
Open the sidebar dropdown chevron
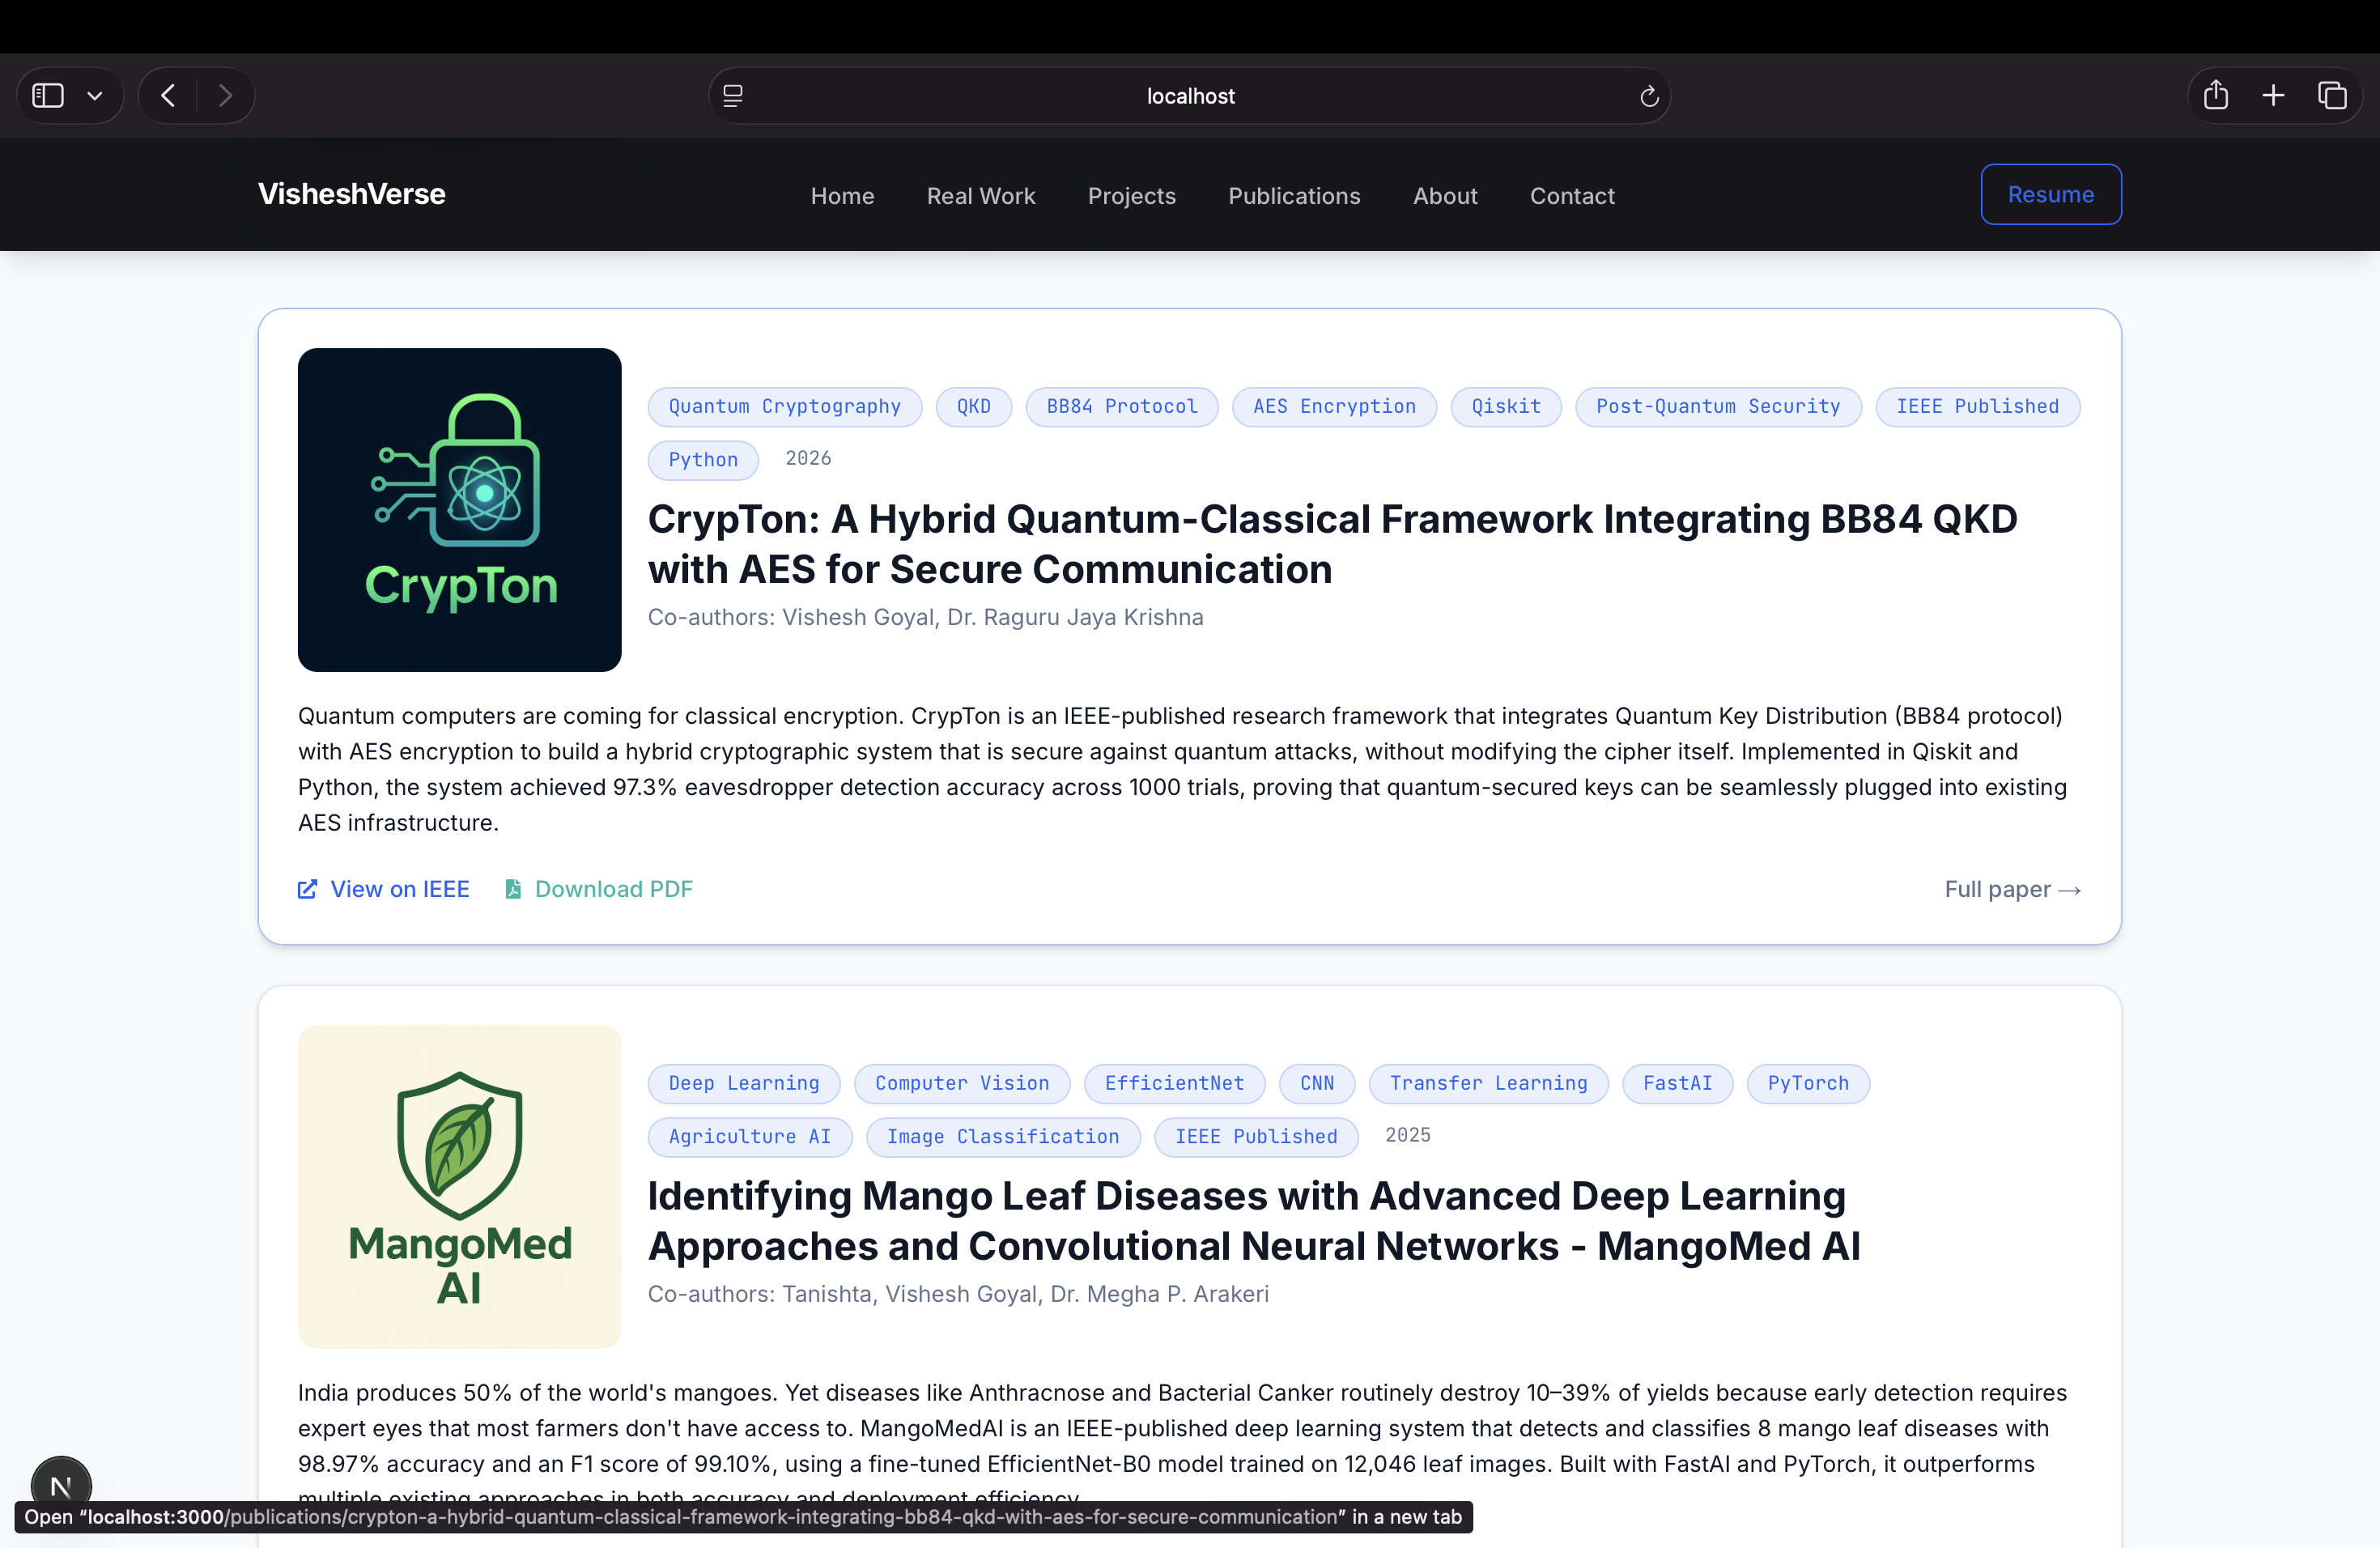pos(95,96)
